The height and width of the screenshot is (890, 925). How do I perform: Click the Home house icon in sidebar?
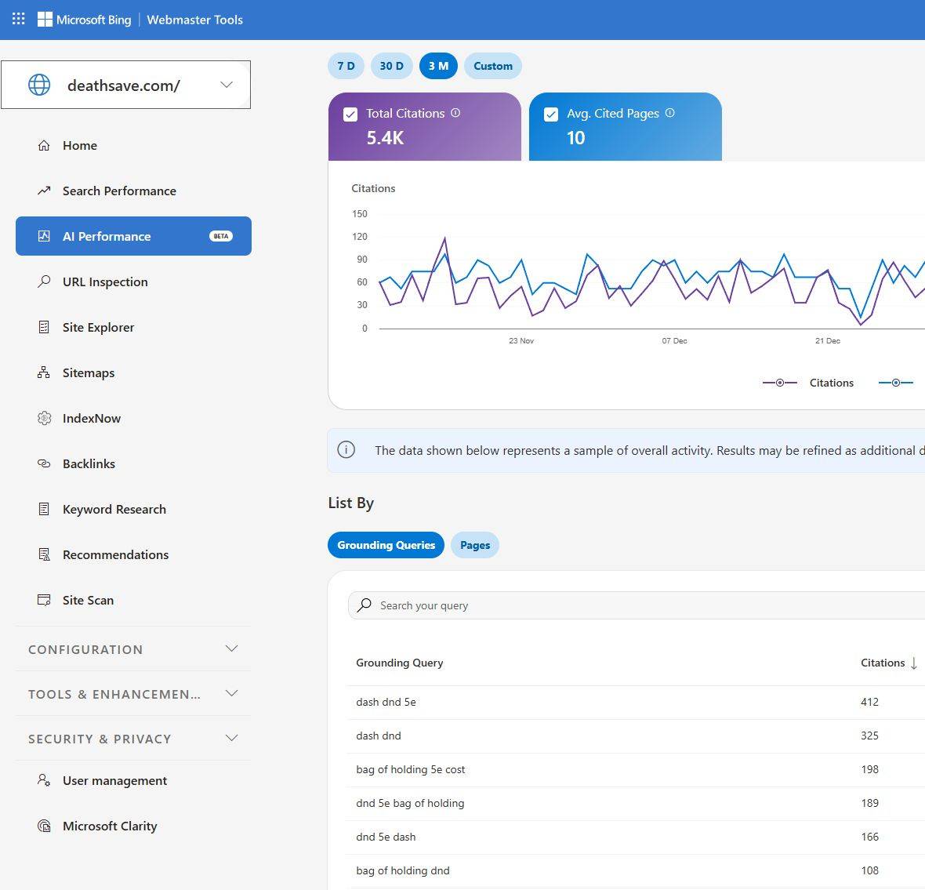(44, 146)
